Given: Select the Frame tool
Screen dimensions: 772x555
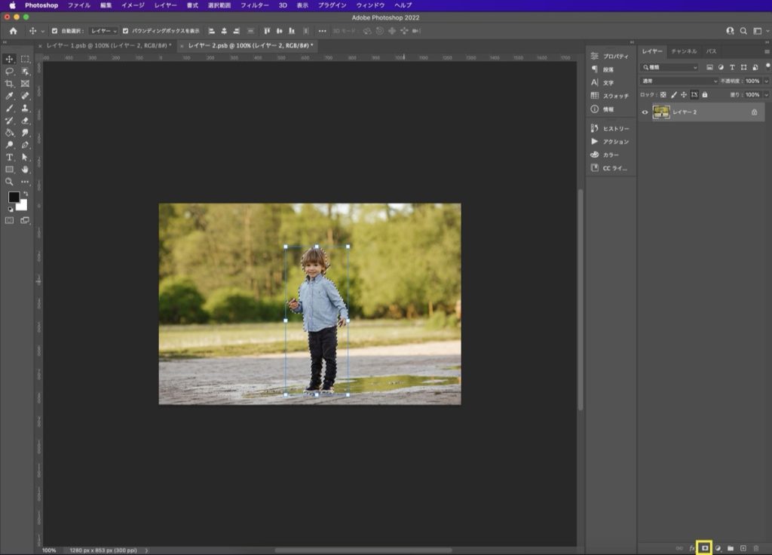Looking at the screenshot, I should [x=25, y=84].
